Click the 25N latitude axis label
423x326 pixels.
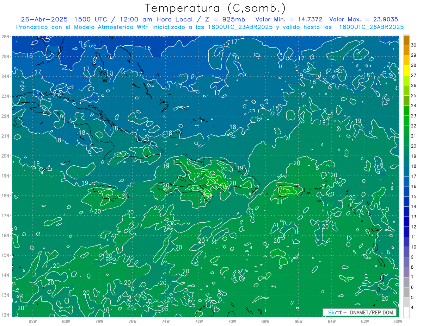coord(5,56)
